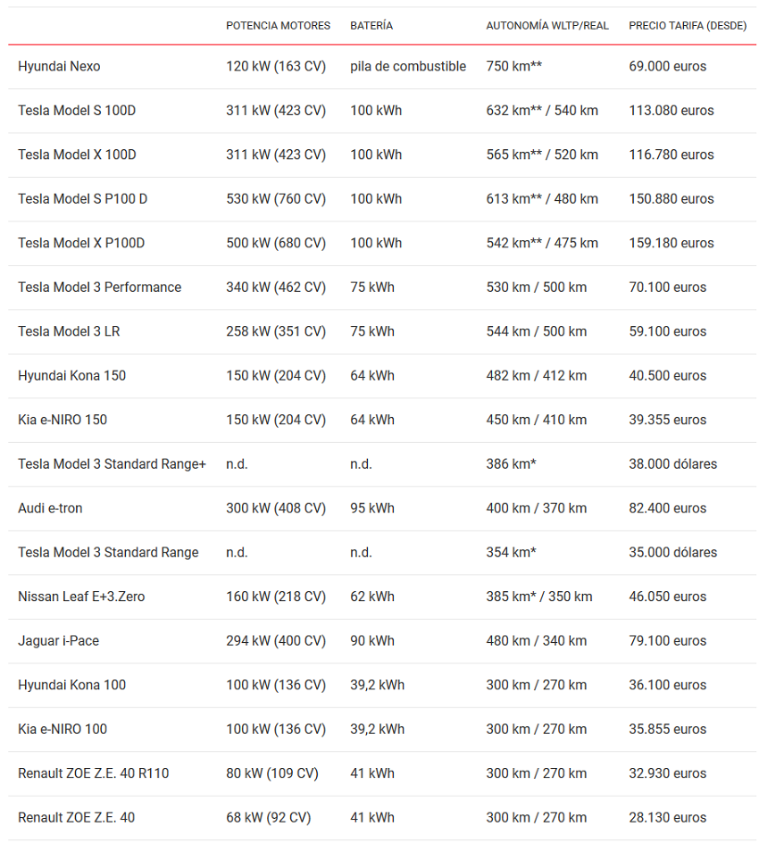
Task: Select the Tesla Model 3 LR row
Action: [69, 331]
